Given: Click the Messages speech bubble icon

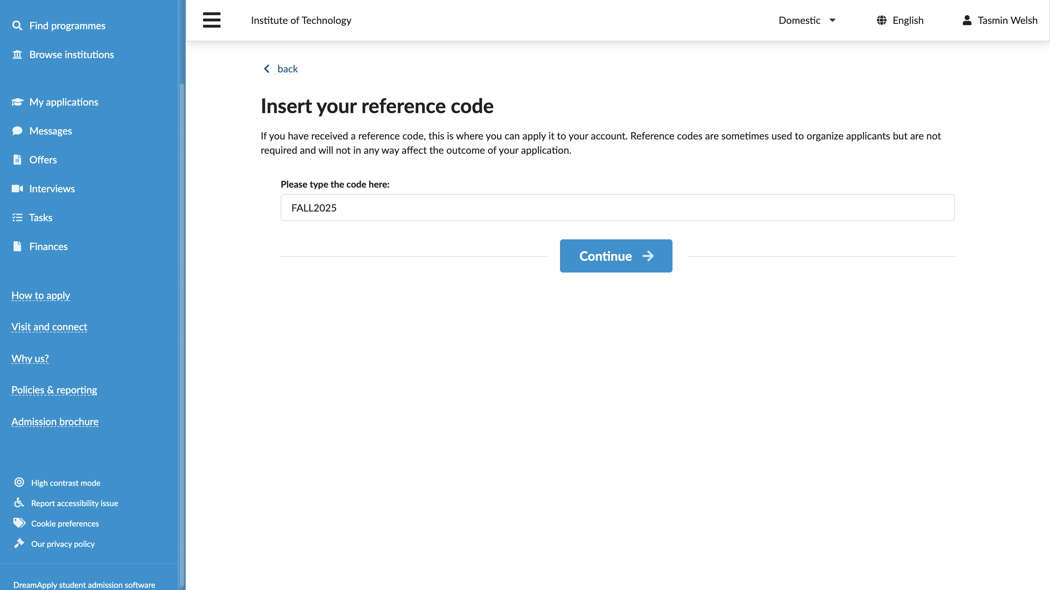Looking at the screenshot, I should 17,131.
